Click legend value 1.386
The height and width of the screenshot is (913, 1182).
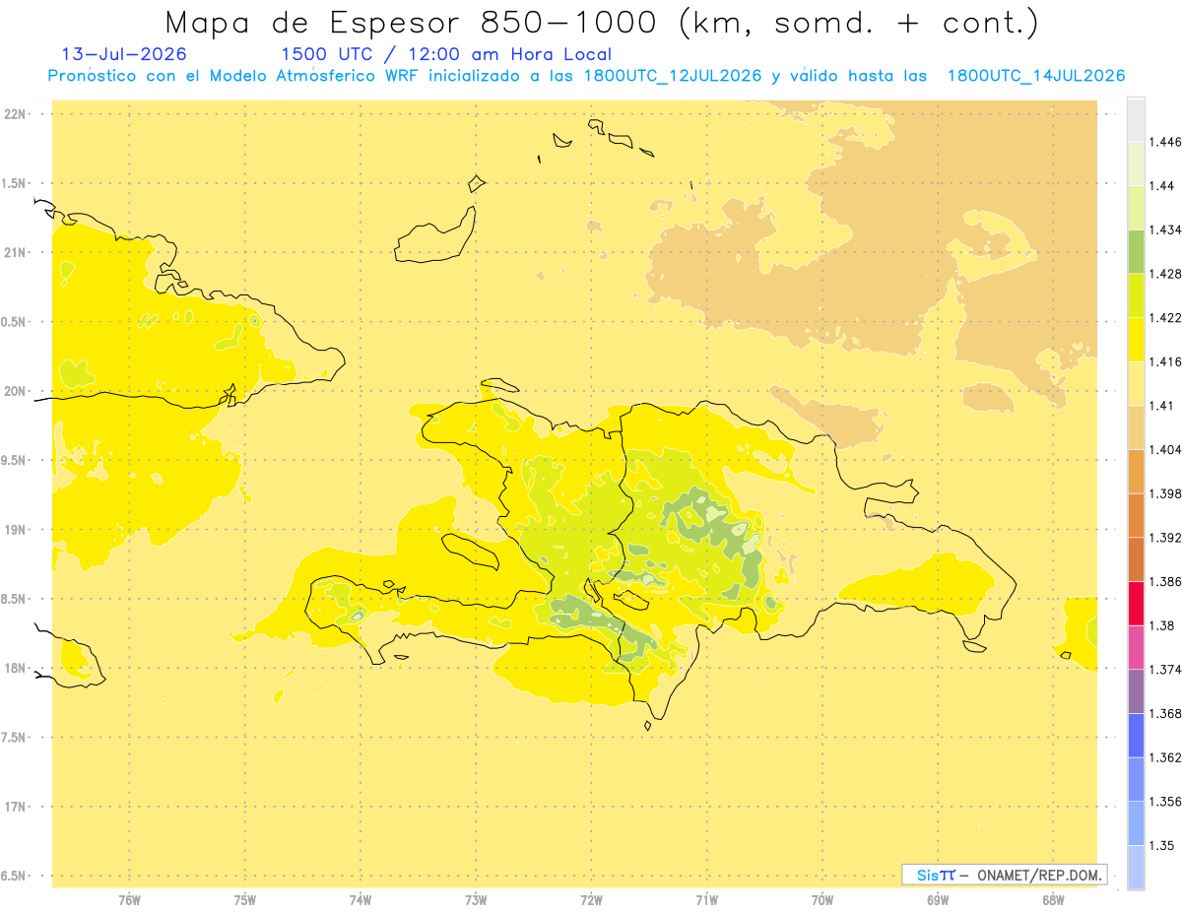tap(1165, 582)
